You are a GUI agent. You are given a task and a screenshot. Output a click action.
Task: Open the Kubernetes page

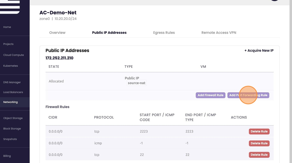[x=11, y=66]
